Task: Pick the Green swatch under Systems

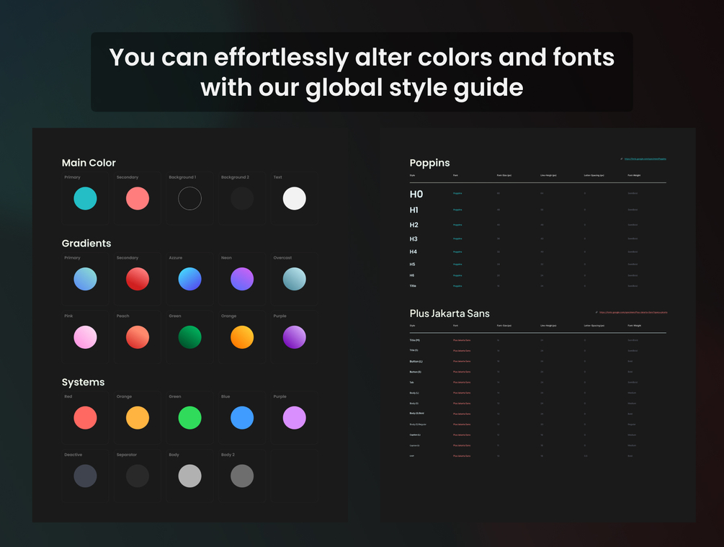Action: (x=189, y=418)
